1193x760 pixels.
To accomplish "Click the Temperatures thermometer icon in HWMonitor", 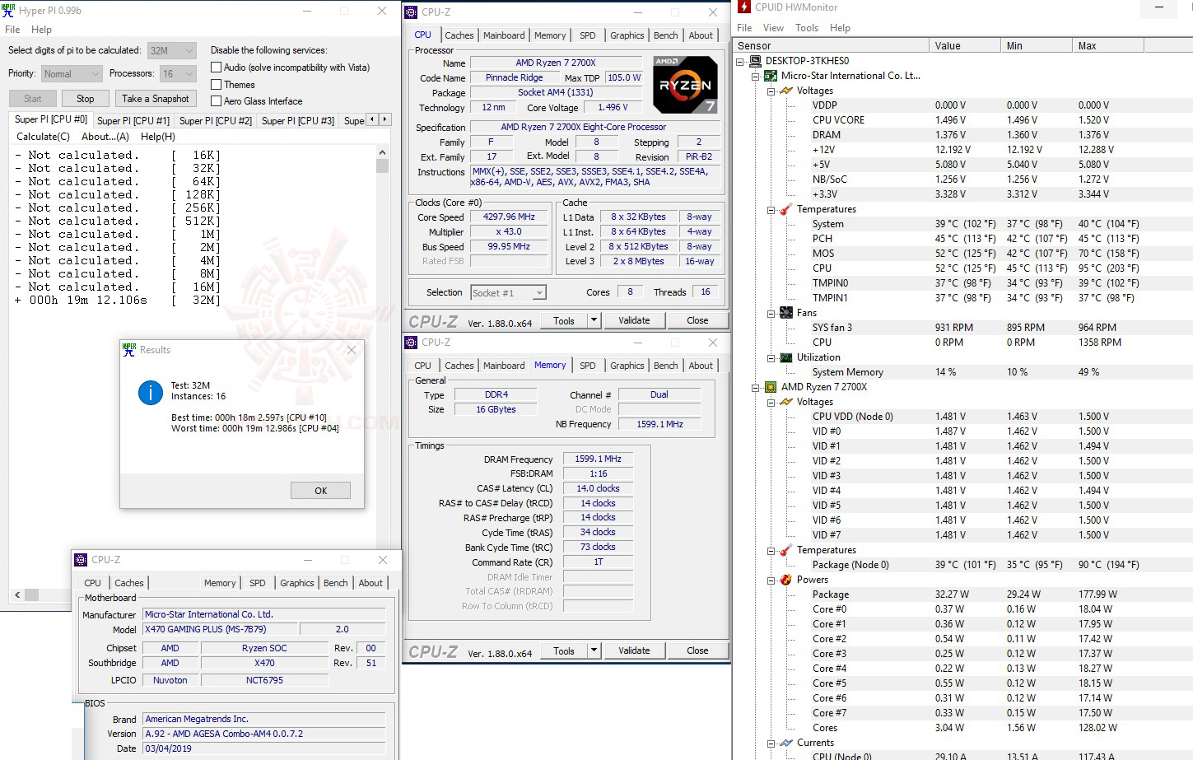I will 785,208.
